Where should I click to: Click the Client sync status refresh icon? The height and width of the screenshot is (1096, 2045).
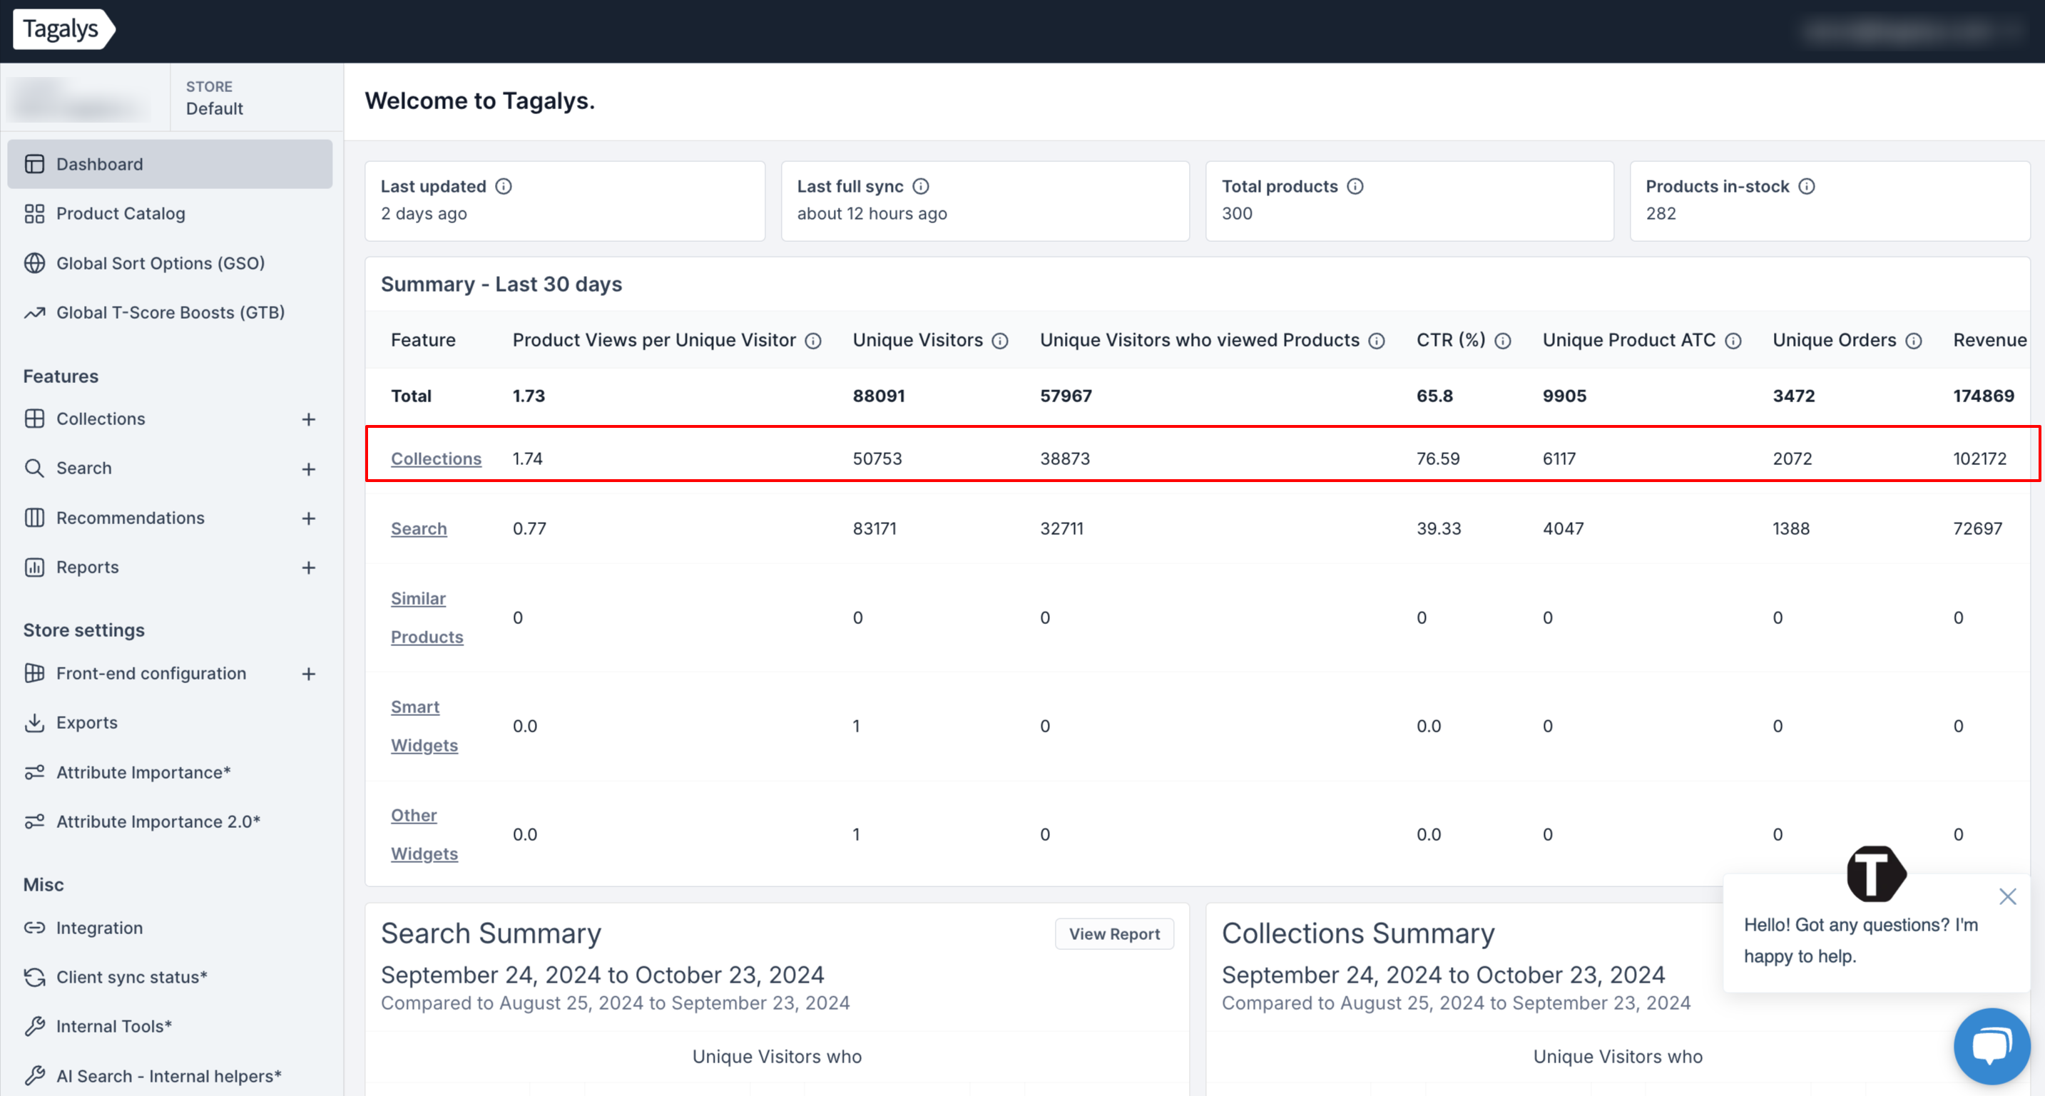pos(34,977)
